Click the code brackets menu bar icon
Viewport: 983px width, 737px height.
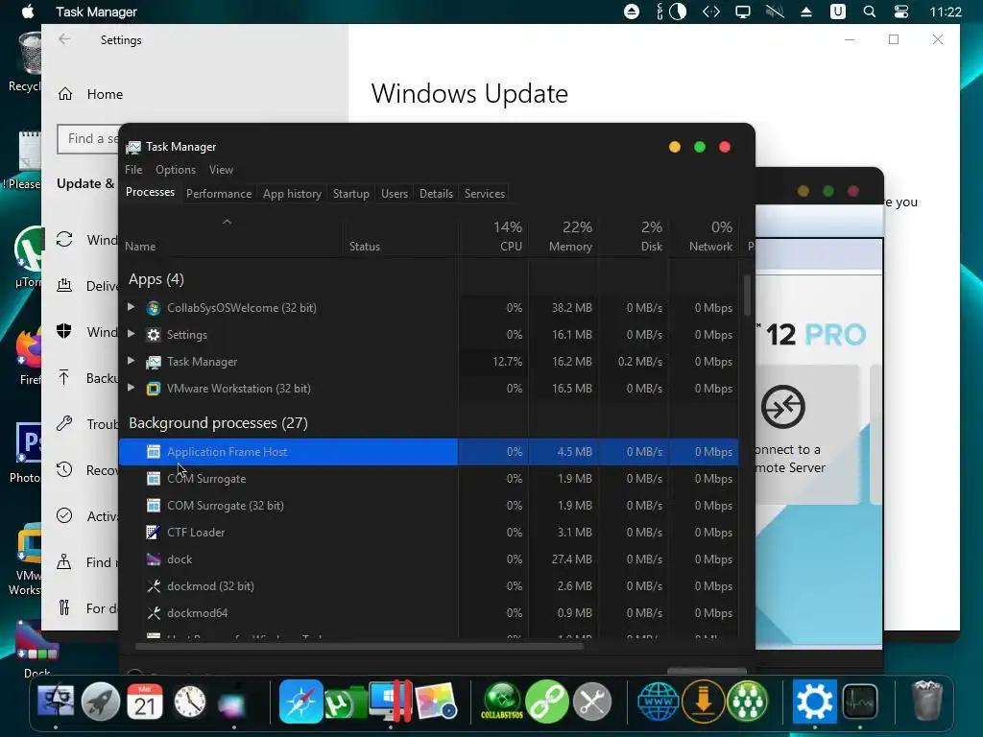click(x=711, y=12)
